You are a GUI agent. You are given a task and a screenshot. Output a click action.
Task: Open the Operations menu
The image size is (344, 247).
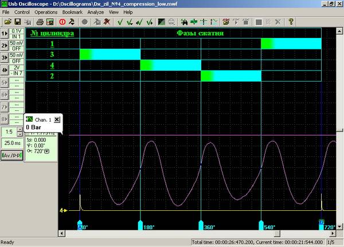click(x=45, y=11)
